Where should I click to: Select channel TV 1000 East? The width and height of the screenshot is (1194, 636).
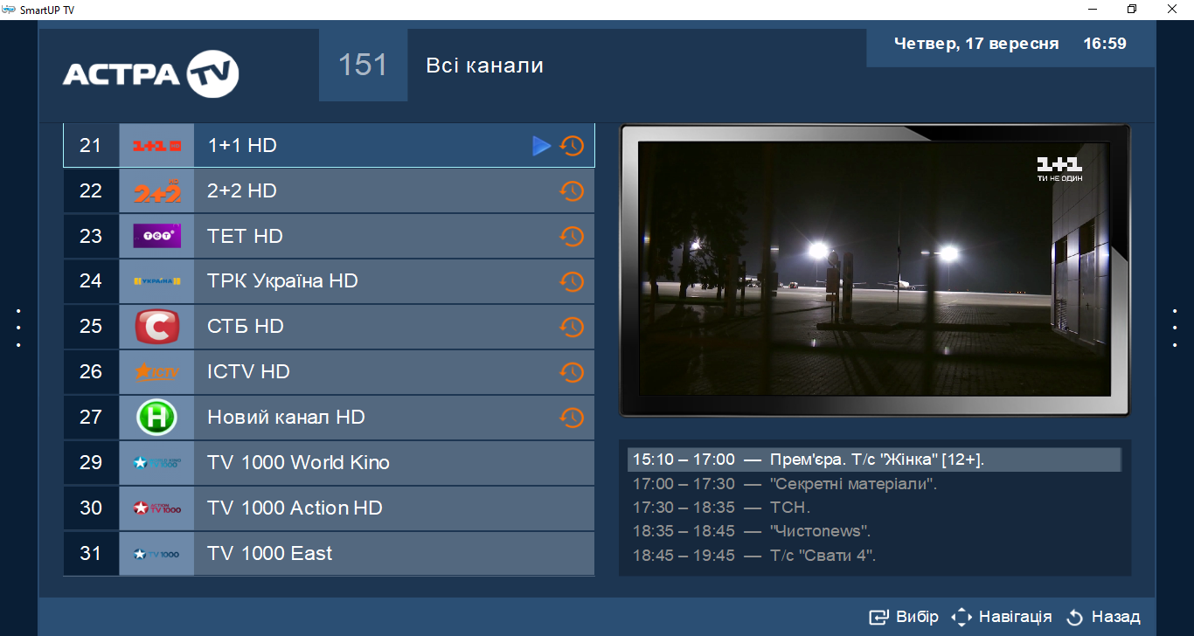329,554
